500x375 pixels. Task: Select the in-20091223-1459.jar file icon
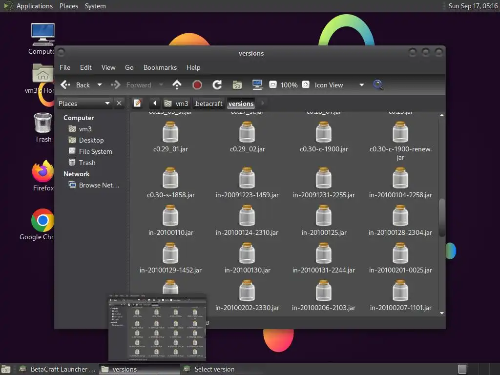point(247,178)
